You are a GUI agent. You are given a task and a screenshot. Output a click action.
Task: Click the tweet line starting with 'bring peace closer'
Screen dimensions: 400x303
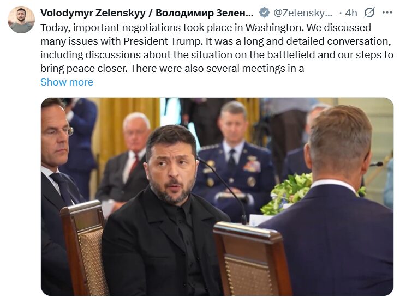[x=172, y=69]
